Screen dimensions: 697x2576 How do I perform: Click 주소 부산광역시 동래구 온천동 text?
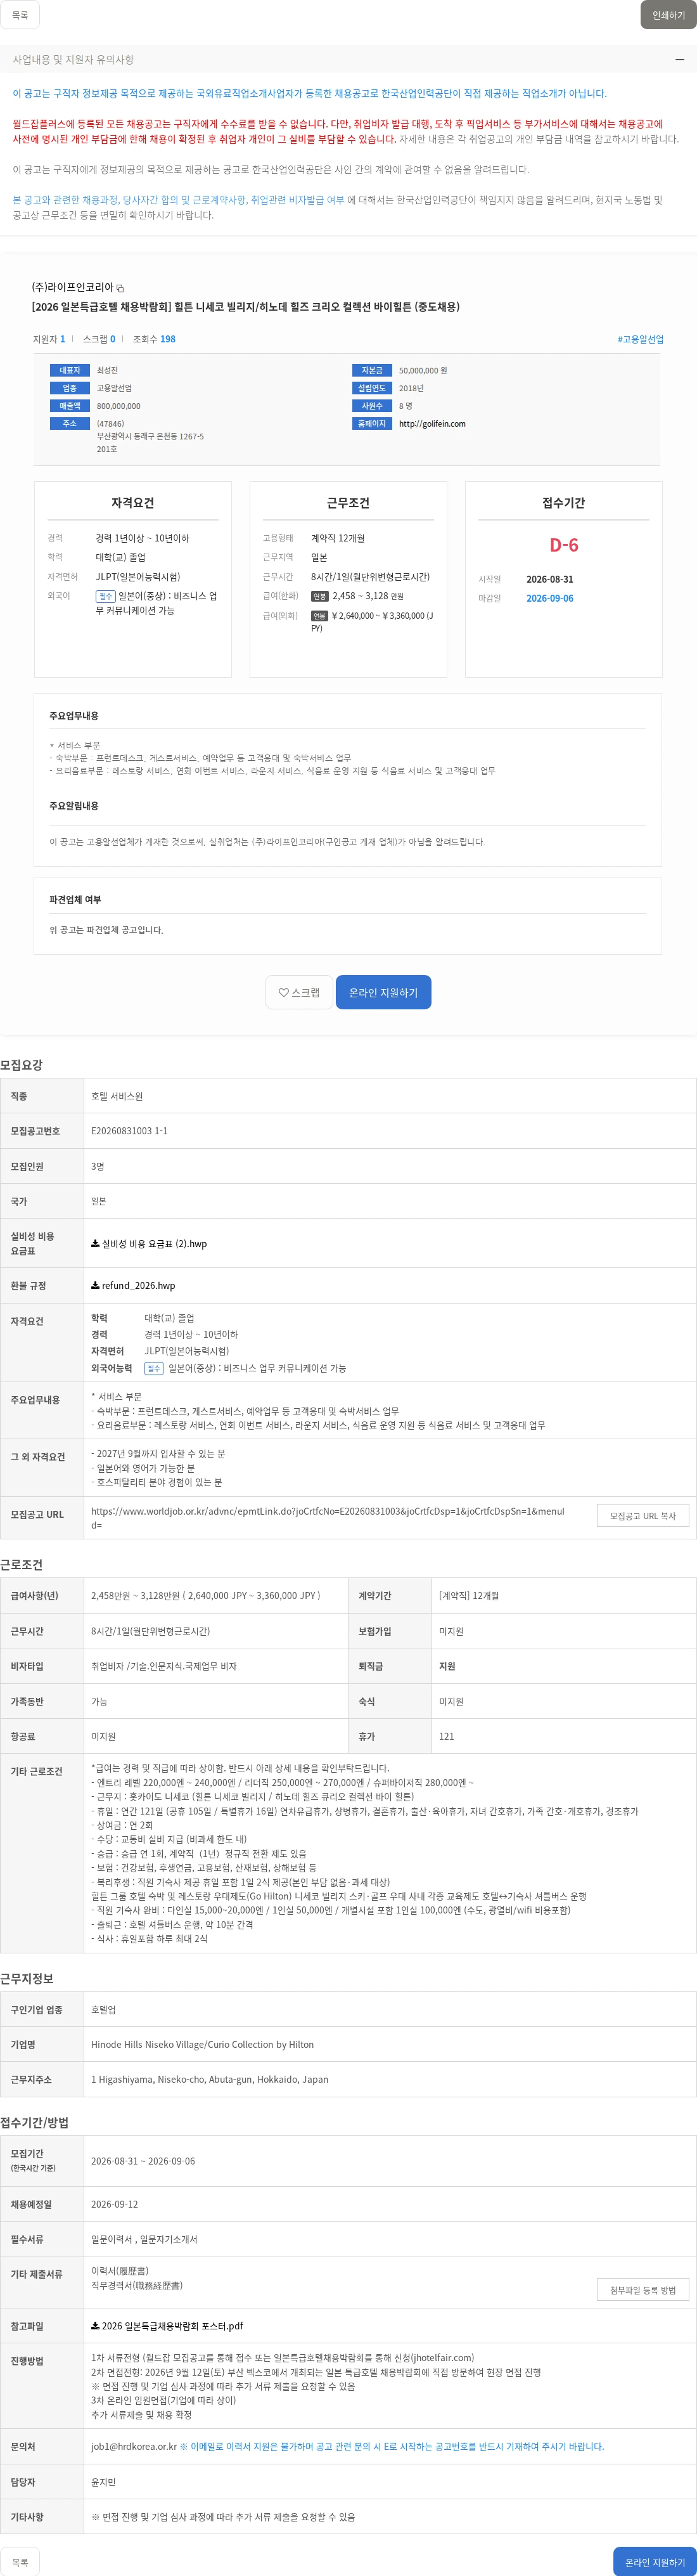tap(150, 436)
